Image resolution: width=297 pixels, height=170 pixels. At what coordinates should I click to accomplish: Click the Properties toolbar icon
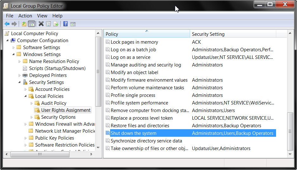[x=49, y=24]
